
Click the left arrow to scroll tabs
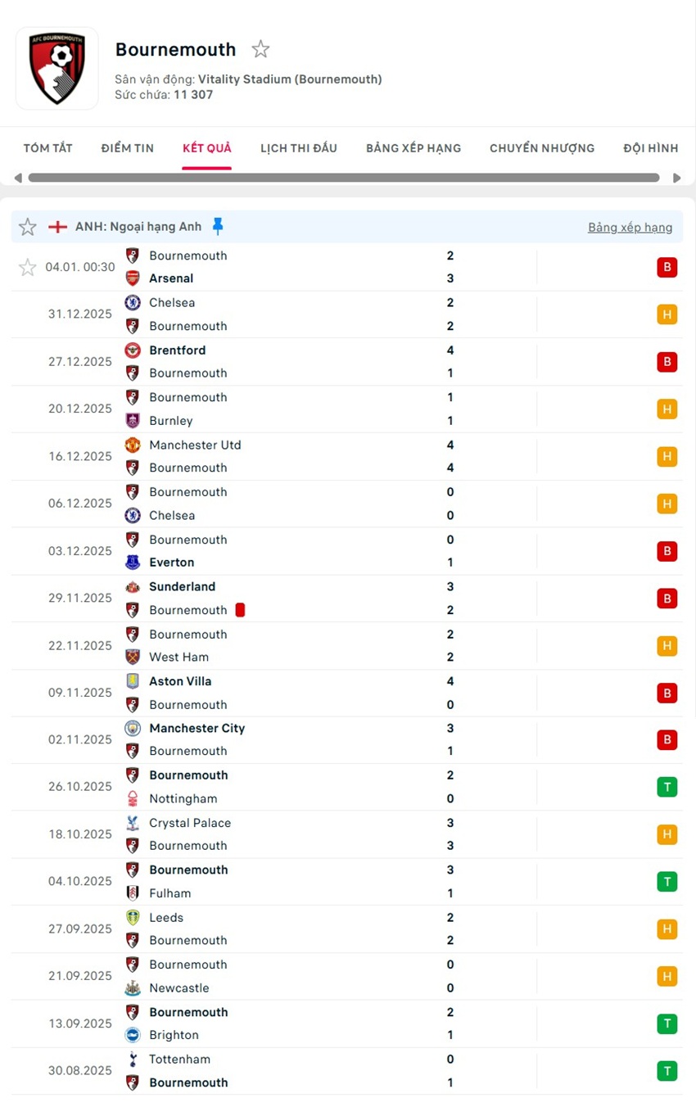coord(17,177)
